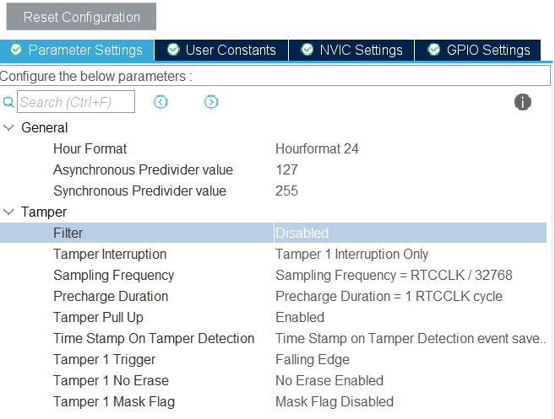Select Tamper Pull Up parameter label
555x419 pixels.
click(98, 317)
